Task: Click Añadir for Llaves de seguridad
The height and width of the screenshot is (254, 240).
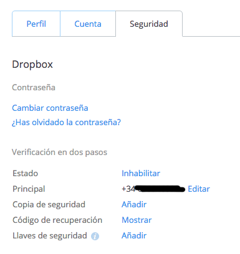Action: [134, 235]
